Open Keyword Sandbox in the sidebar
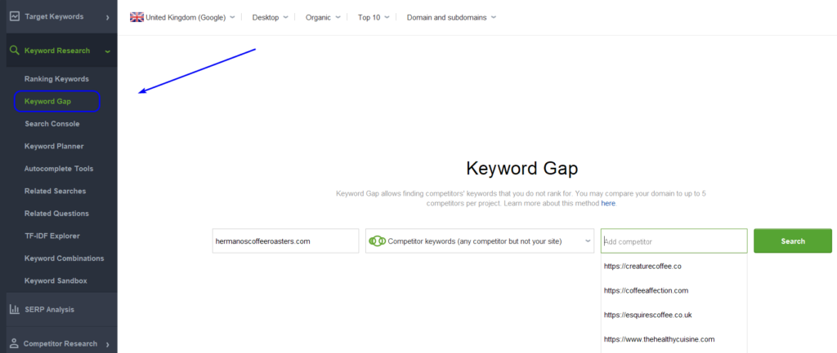The image size is (837, 353). [x=56, y=280]
